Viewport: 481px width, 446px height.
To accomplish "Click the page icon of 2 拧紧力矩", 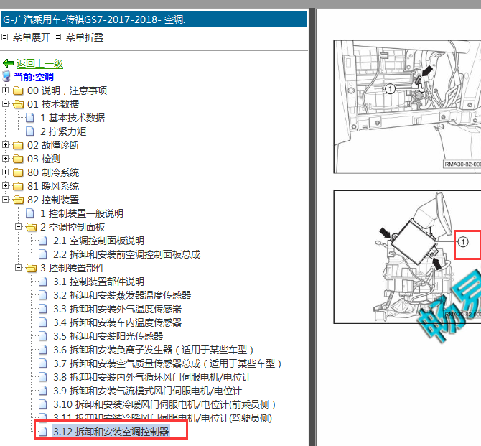I will (x=30, y=131).
